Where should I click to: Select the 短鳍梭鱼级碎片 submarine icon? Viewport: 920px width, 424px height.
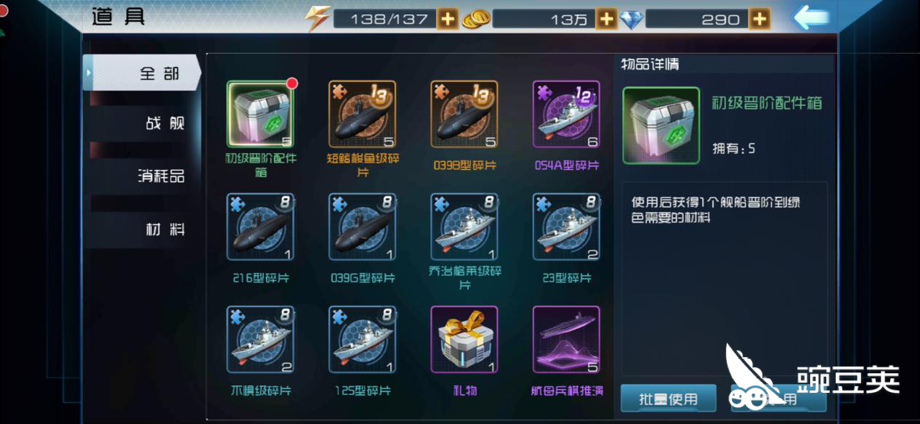click(363, 115)
